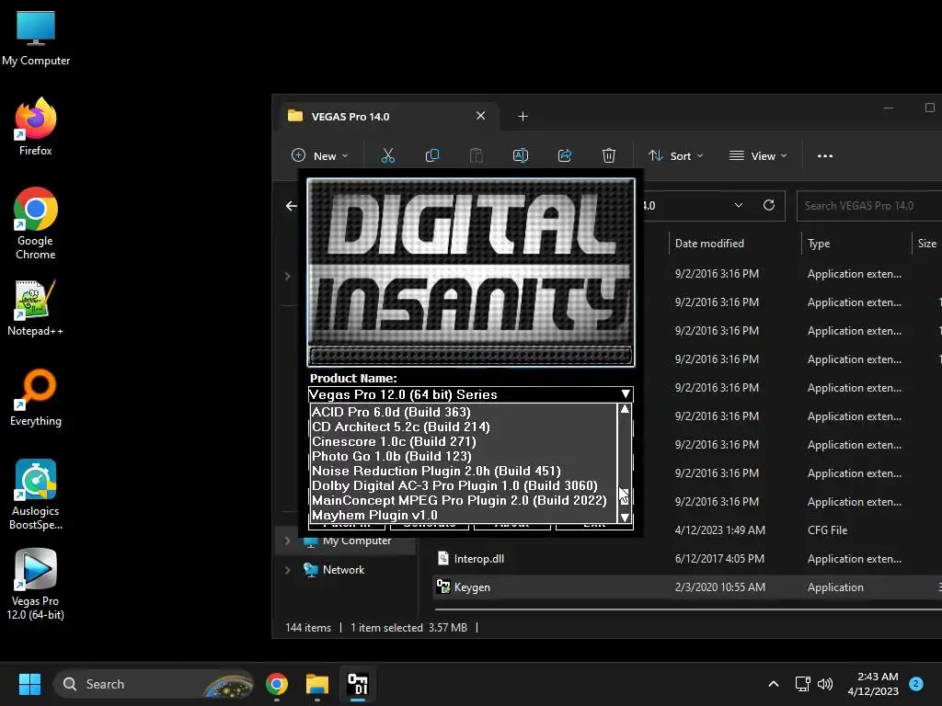The width and height of the screenshot is (942, 706).
Task: Open the volume control in system tray
Action: 825,684
